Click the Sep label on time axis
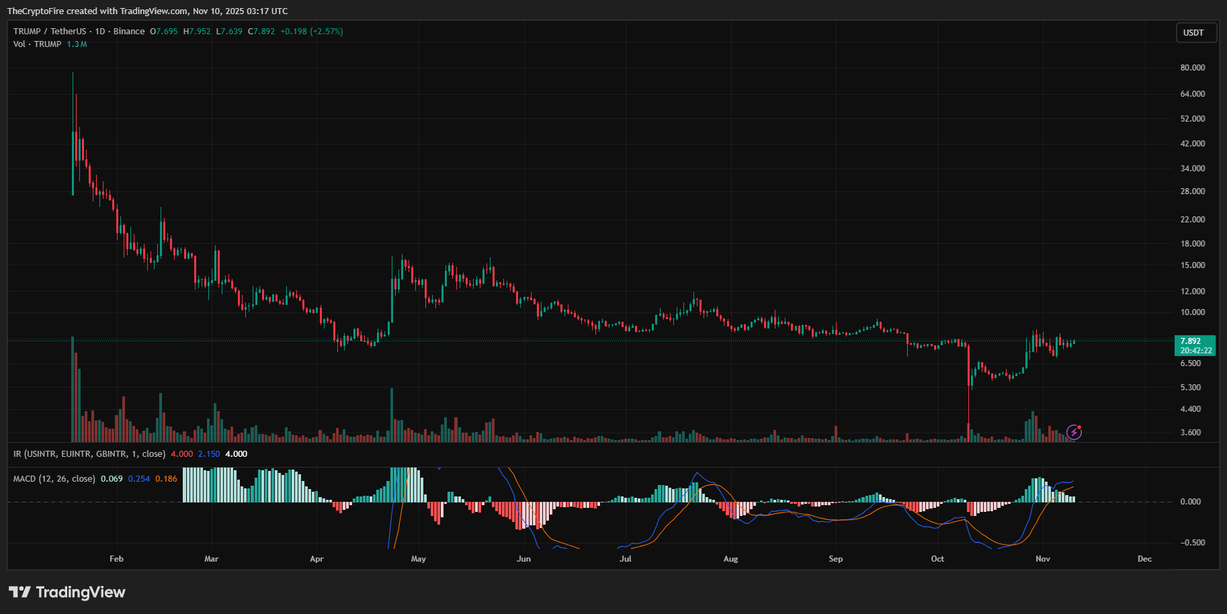Image resolution: width=1227 pixels, height=614 pixels. coord(835,559)
